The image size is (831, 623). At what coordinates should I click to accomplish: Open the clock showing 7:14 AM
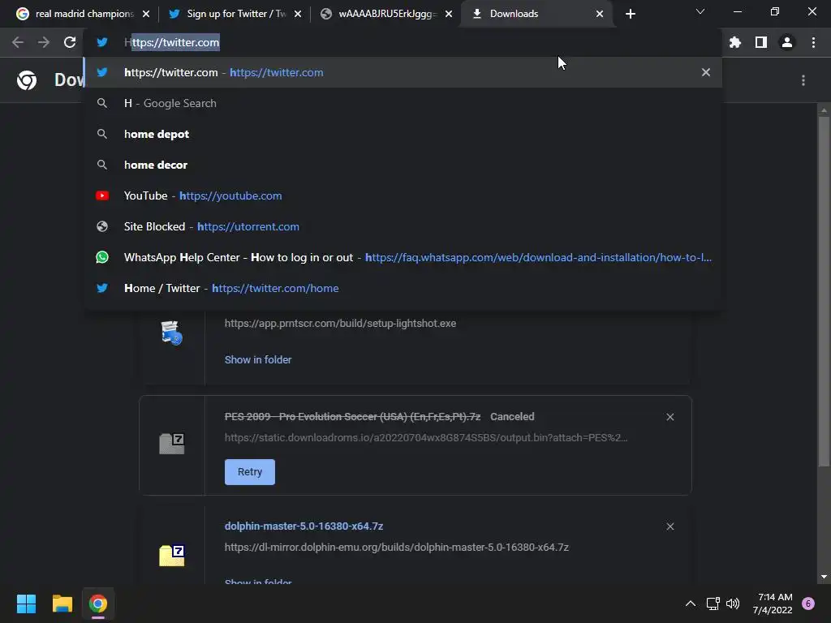[773, 604]
